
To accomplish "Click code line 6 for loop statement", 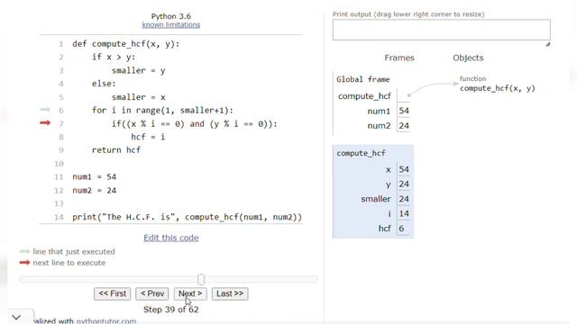I will [162, 110].
